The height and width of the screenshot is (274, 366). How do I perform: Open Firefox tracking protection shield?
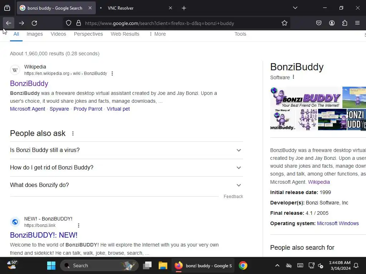(68, 23)
